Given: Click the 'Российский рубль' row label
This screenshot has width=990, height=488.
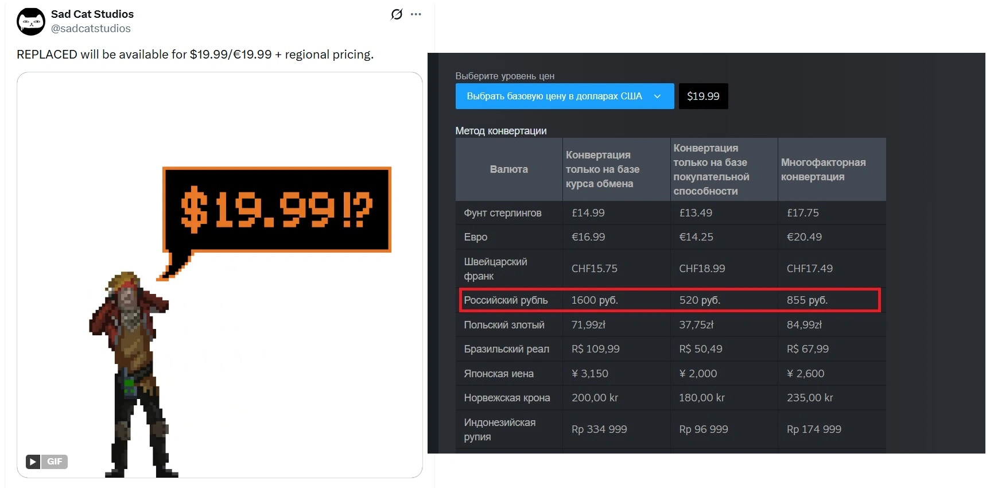Looking at the screenshot, I should 506,300.
